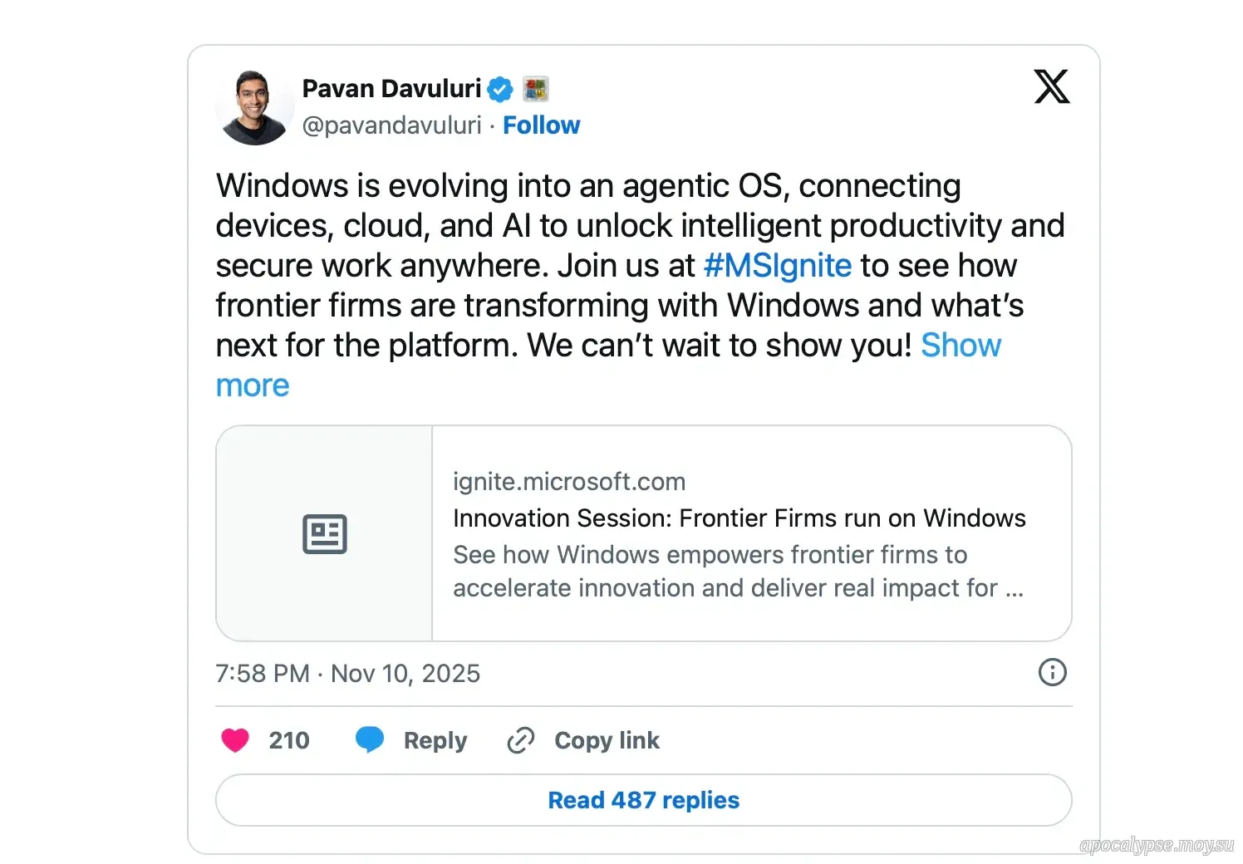Click the 7:58 PM Nov 10, 2025 timestamp
Image resolution: width=1243 pixels, height=864 pixels.
[347, 673]
